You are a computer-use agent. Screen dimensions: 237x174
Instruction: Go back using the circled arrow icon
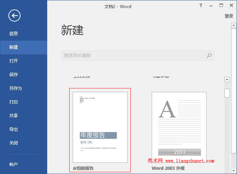pos(14,15)
